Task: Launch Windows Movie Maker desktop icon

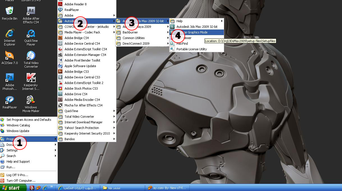Action: pyautogui.click(x=31, y=104)
